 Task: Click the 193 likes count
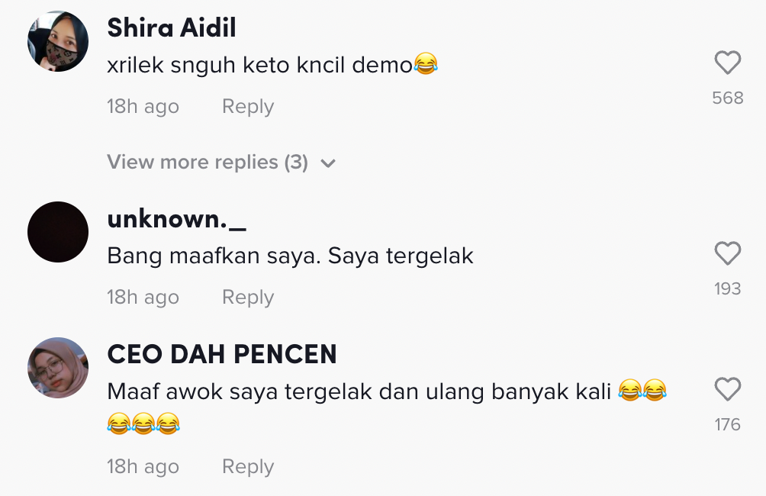point(727,288)
